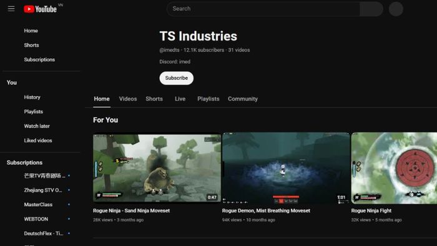The image size is (437, 246).
Task: Go to Home in the sidebar
Action: point(31,31)
